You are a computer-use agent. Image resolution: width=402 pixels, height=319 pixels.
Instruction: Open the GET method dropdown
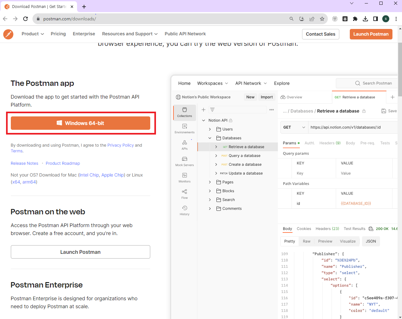(x=294, y=127)
